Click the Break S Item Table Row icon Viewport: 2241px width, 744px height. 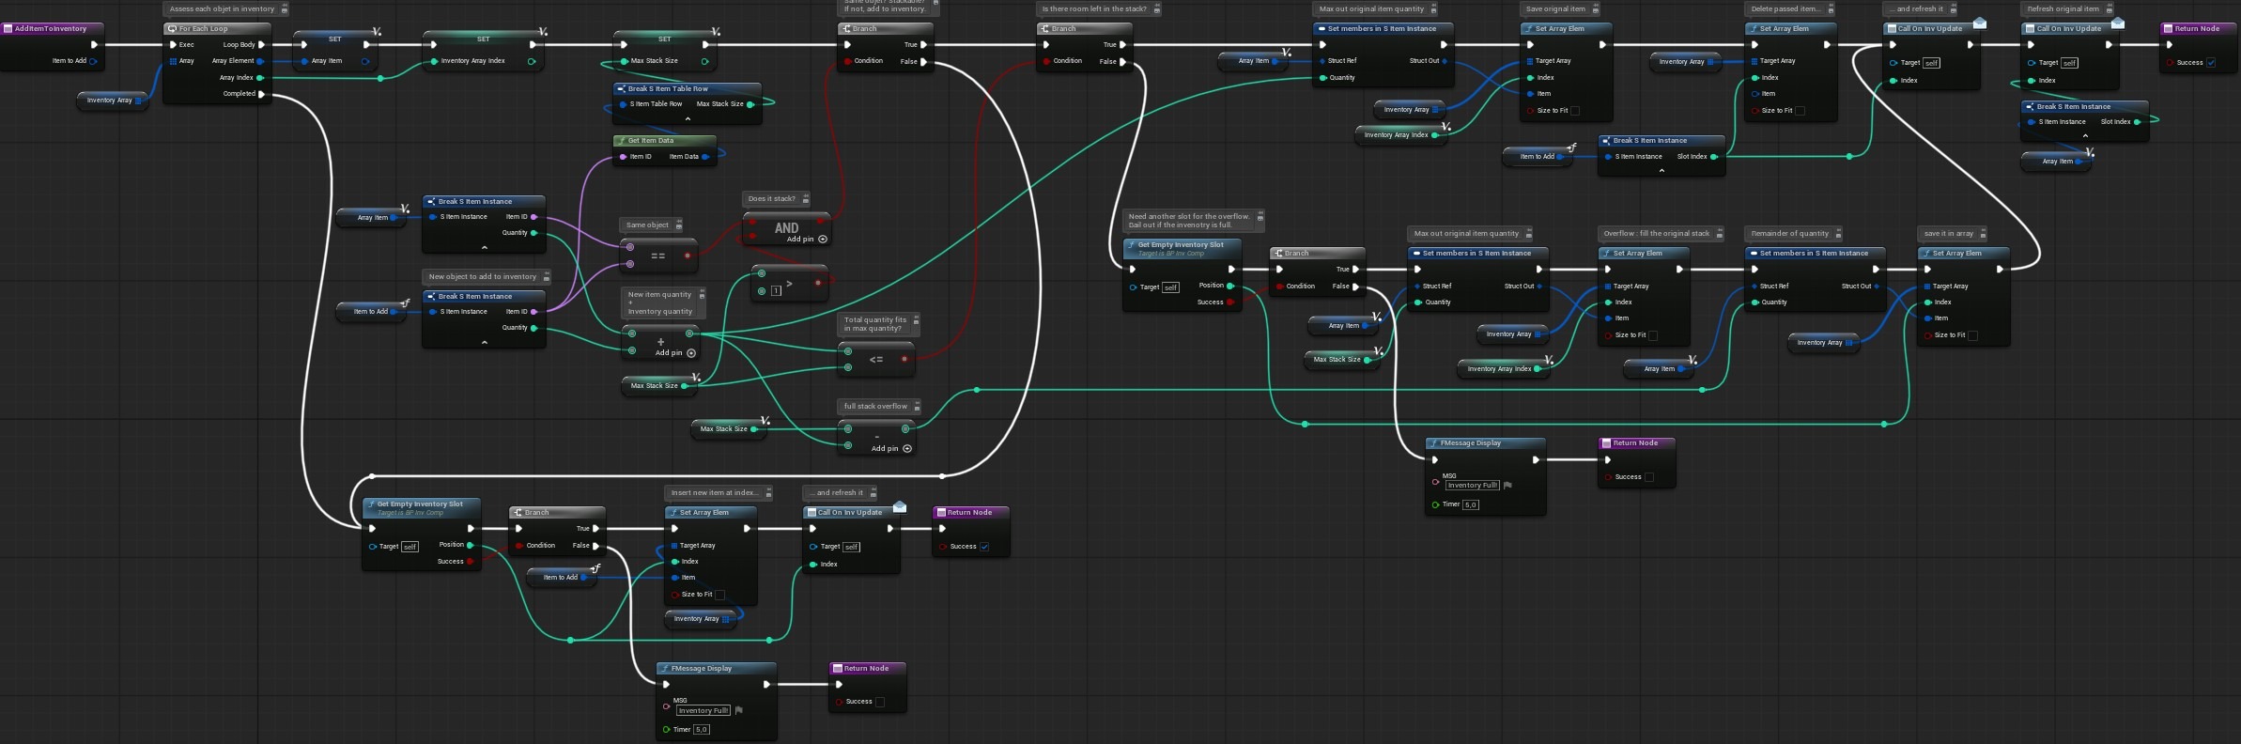tap(621, 89)
